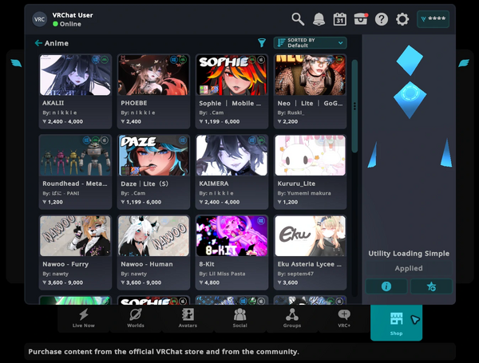Click the KAIMERA price 2,400 - 4,000

click(x=220, y=202)
